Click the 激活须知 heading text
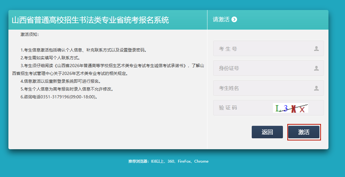The image size is (345, 177). coord(30,34)
